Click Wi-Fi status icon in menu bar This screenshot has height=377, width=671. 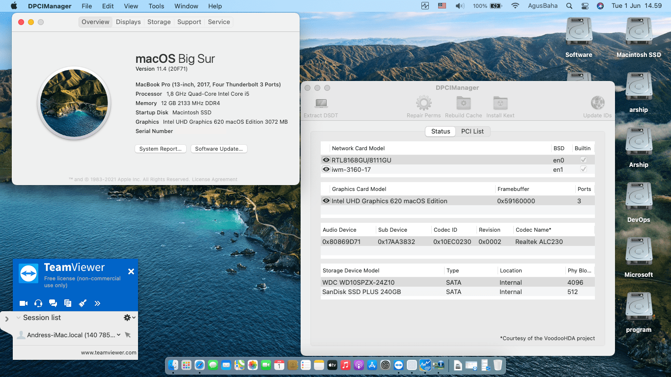[x=515, y=6]
